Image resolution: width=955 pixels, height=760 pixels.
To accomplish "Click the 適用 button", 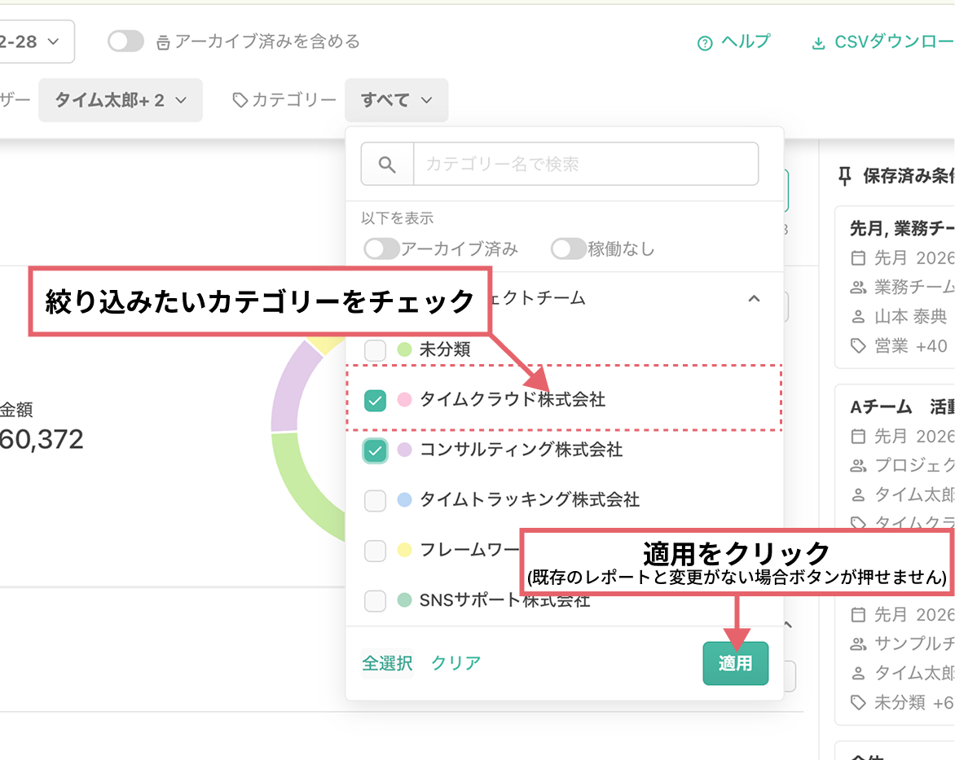I will pyautogui.click(x=735, y=663).
